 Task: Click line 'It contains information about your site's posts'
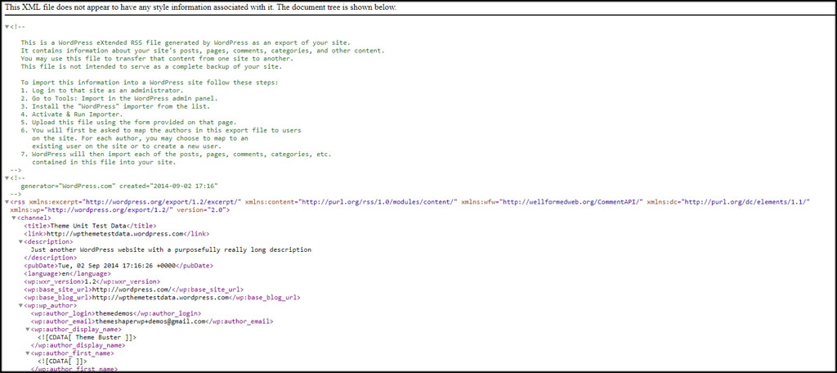pos(203,50)
